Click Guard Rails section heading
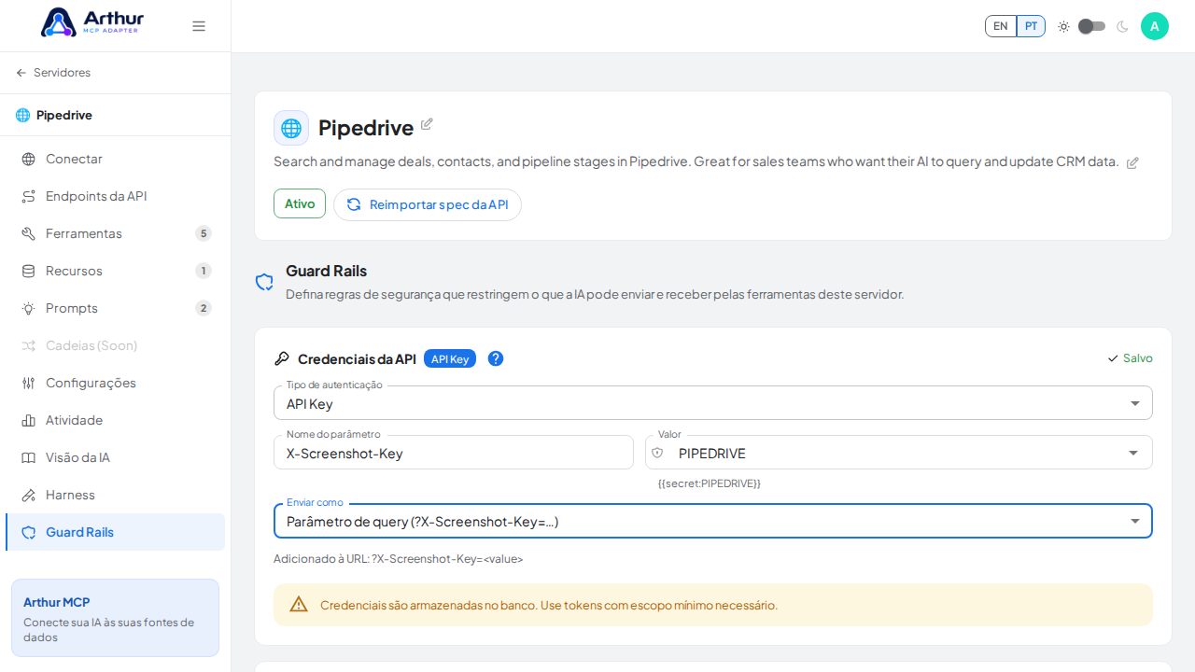The height and width of the screenshot is (672, 1195). [326, 271]
